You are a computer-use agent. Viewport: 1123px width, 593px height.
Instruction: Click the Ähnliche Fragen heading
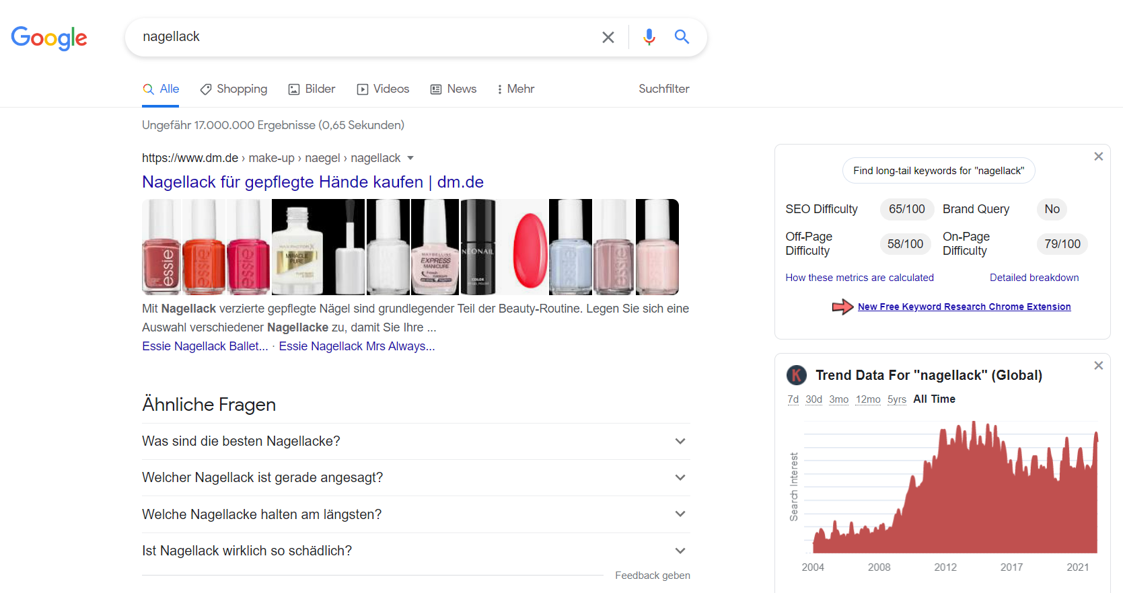tap(209, 405)
